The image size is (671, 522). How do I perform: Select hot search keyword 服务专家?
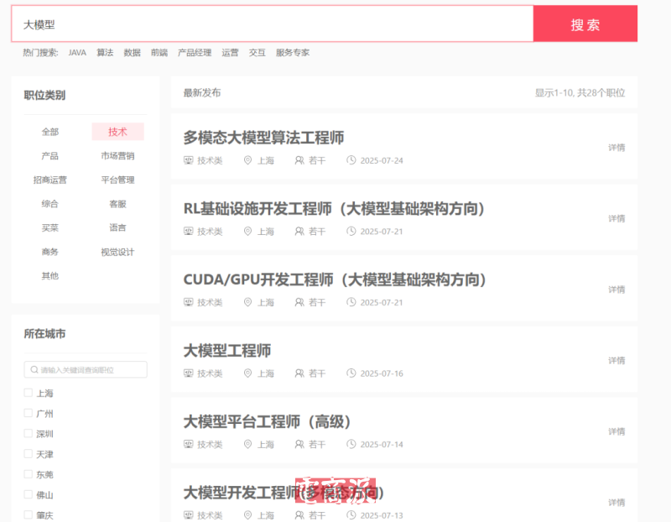[293, 53]
